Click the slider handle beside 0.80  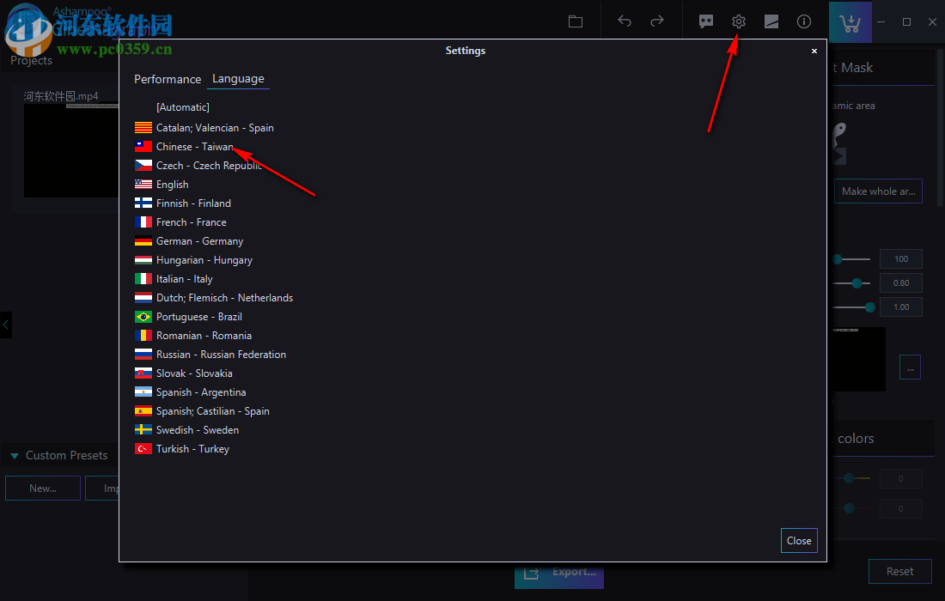(857, 283)
